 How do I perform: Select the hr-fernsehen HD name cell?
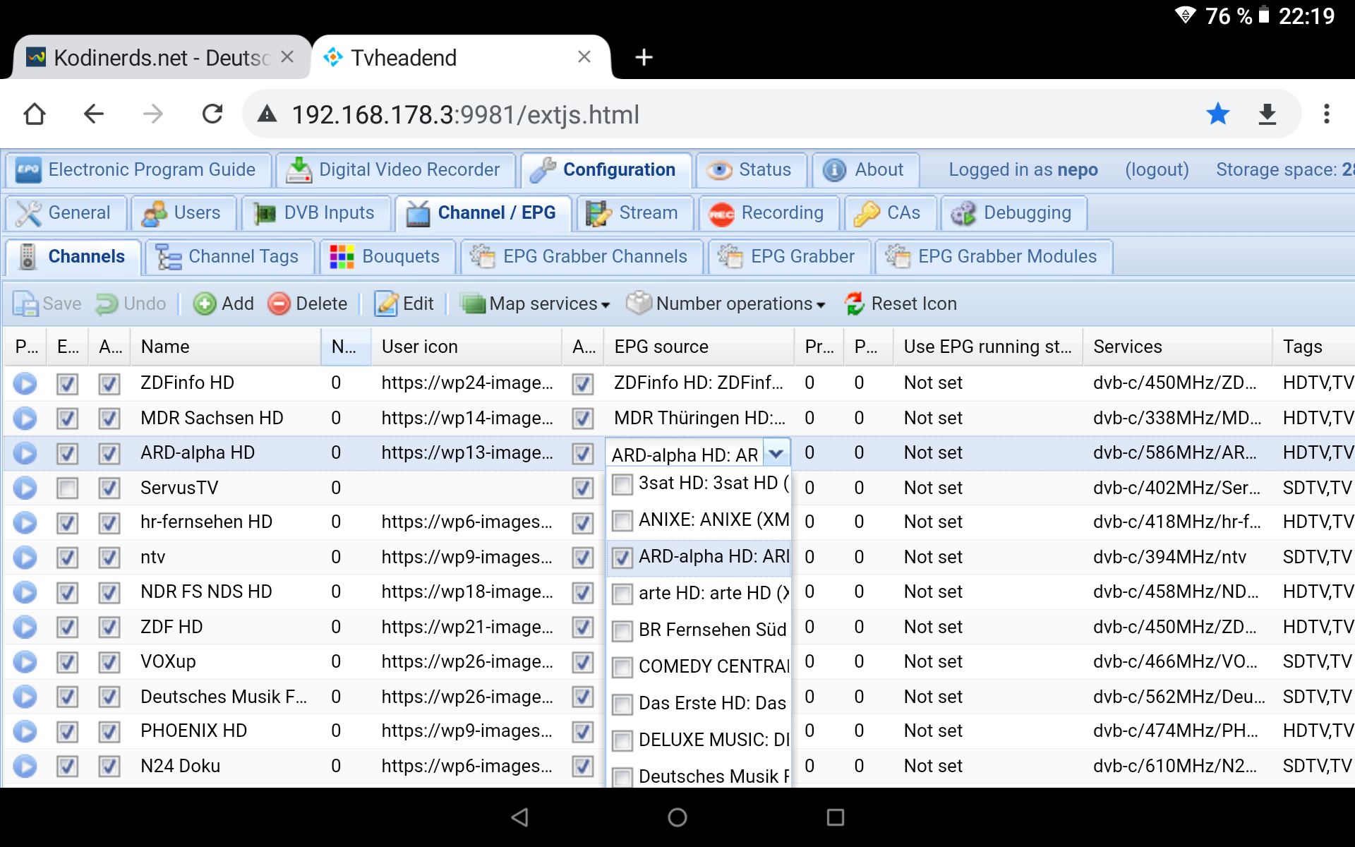pos(226,522)
